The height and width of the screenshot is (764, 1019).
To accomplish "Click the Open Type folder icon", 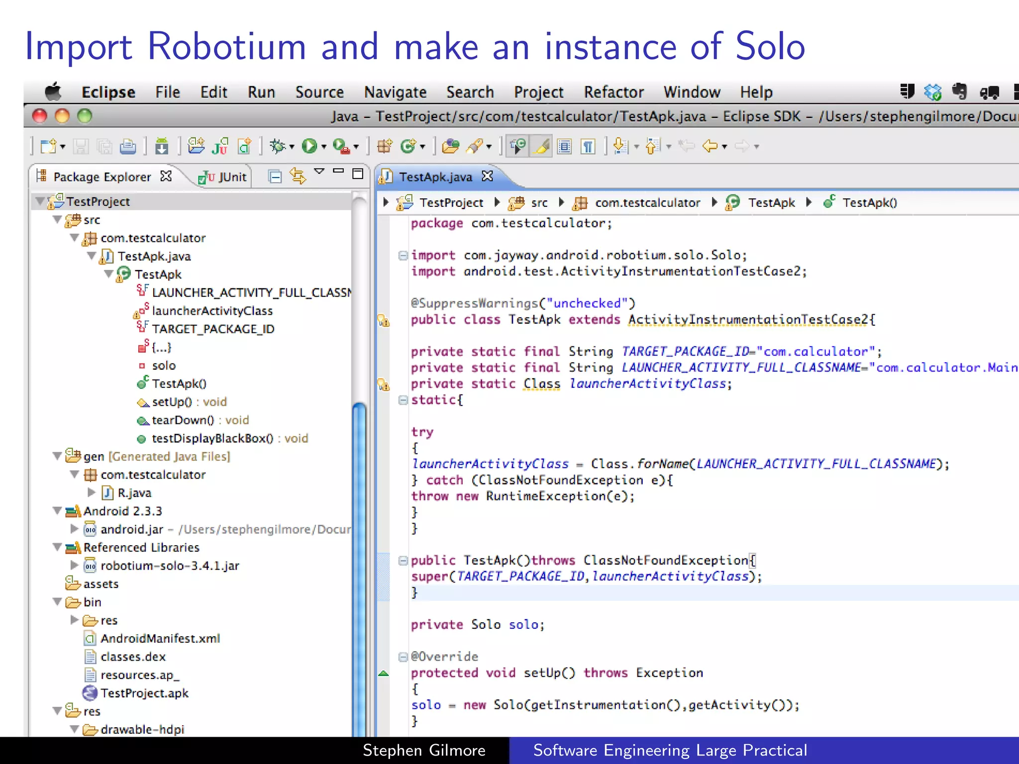I will point(450,146).
